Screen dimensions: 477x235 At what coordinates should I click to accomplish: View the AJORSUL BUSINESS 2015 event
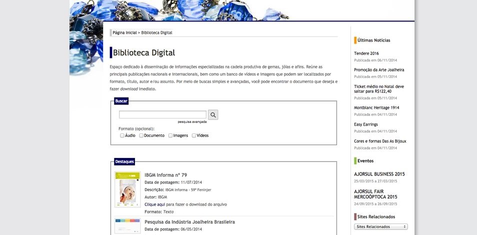(x=379, y=174)
